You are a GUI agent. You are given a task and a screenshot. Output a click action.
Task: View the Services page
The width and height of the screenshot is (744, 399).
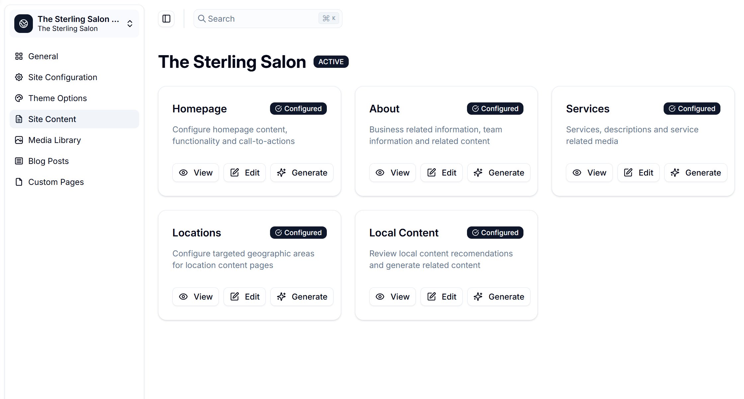pos(589,173)
